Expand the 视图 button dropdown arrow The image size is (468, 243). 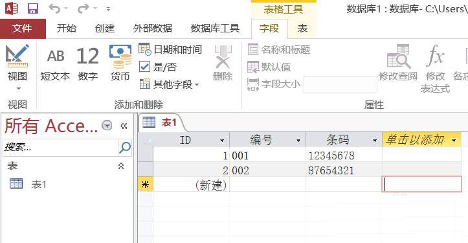[x=18, y=89]
